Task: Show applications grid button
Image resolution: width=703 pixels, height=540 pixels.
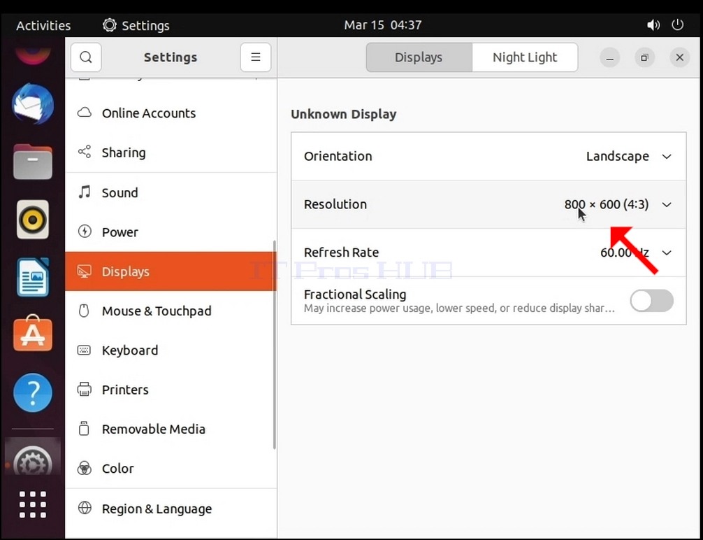Action: point(33,504)
